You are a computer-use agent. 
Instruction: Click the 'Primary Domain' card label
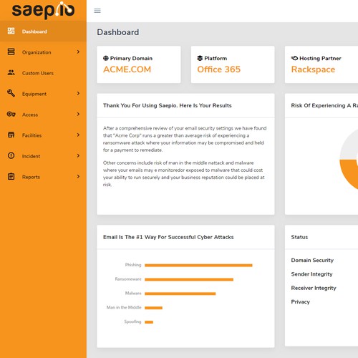tap(131, 58)
